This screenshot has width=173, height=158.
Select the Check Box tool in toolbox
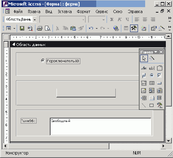point(159,75)
